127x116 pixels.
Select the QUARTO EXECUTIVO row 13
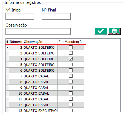[x=45, y=110]
